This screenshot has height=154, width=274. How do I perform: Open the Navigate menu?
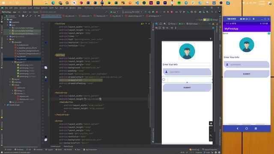click(x=23, y=8)
